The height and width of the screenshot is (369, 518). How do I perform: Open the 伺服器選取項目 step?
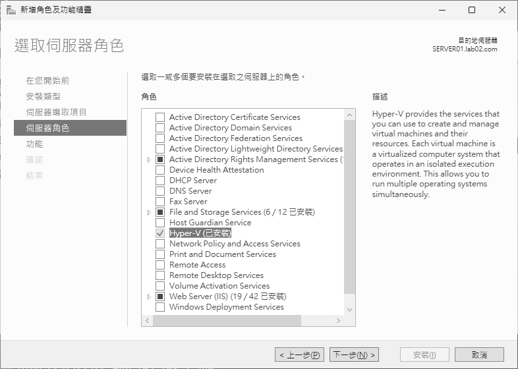tap(56, 112)
